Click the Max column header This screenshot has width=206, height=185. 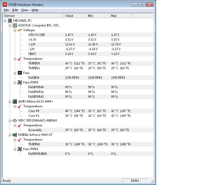tap(121, 16)
